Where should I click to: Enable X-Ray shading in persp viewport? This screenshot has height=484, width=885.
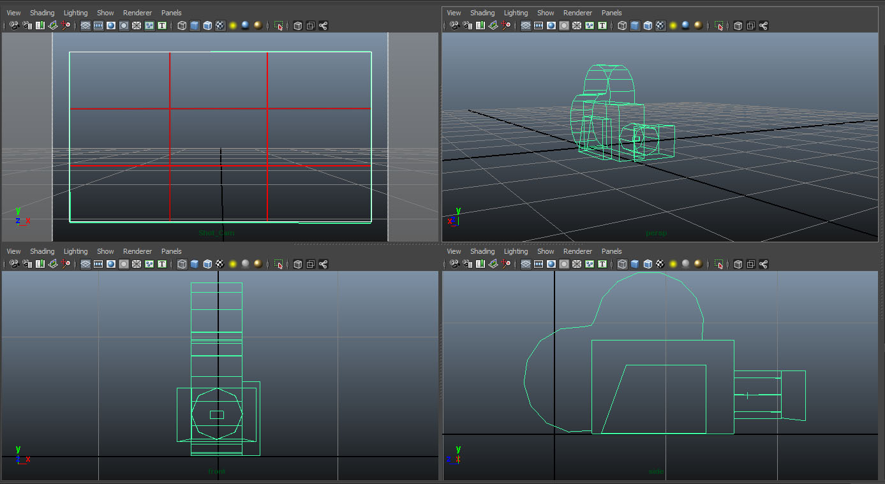pos(738,26)
